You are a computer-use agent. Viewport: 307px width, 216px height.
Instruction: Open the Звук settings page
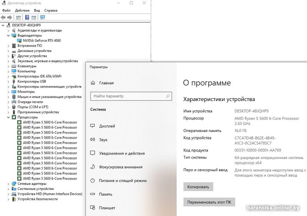103,140
